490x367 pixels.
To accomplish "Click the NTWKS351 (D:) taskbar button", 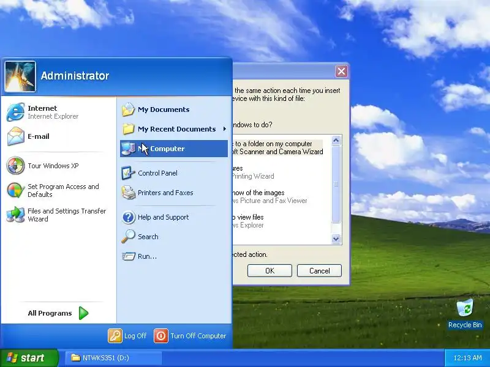I will pyautogui.click(x=113, y=358).
